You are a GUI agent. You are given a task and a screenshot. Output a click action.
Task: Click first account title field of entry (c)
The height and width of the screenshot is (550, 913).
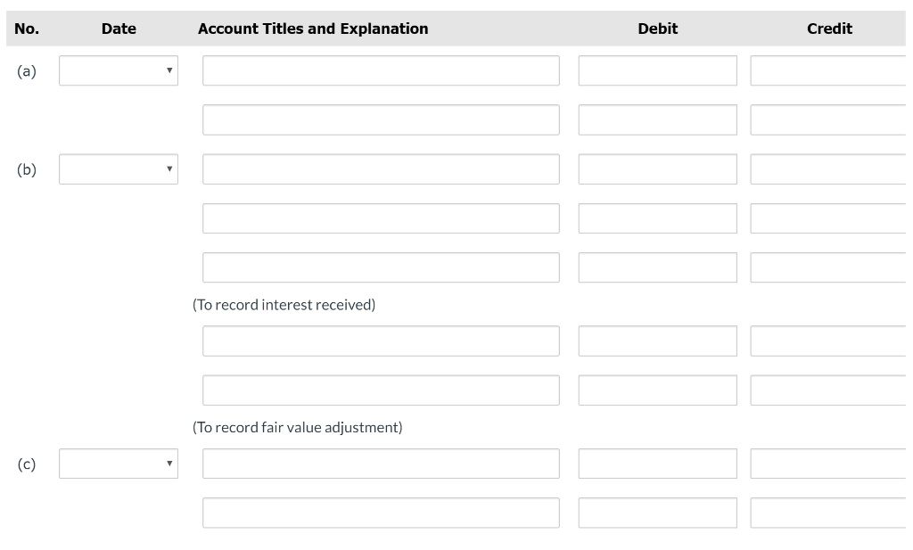(381, 464)
